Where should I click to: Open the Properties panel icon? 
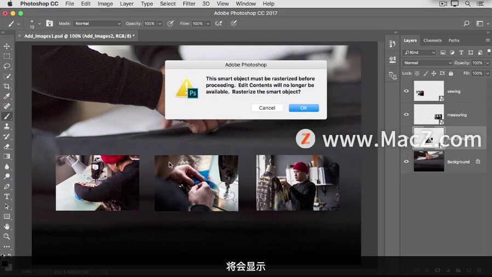pos(392,59)
